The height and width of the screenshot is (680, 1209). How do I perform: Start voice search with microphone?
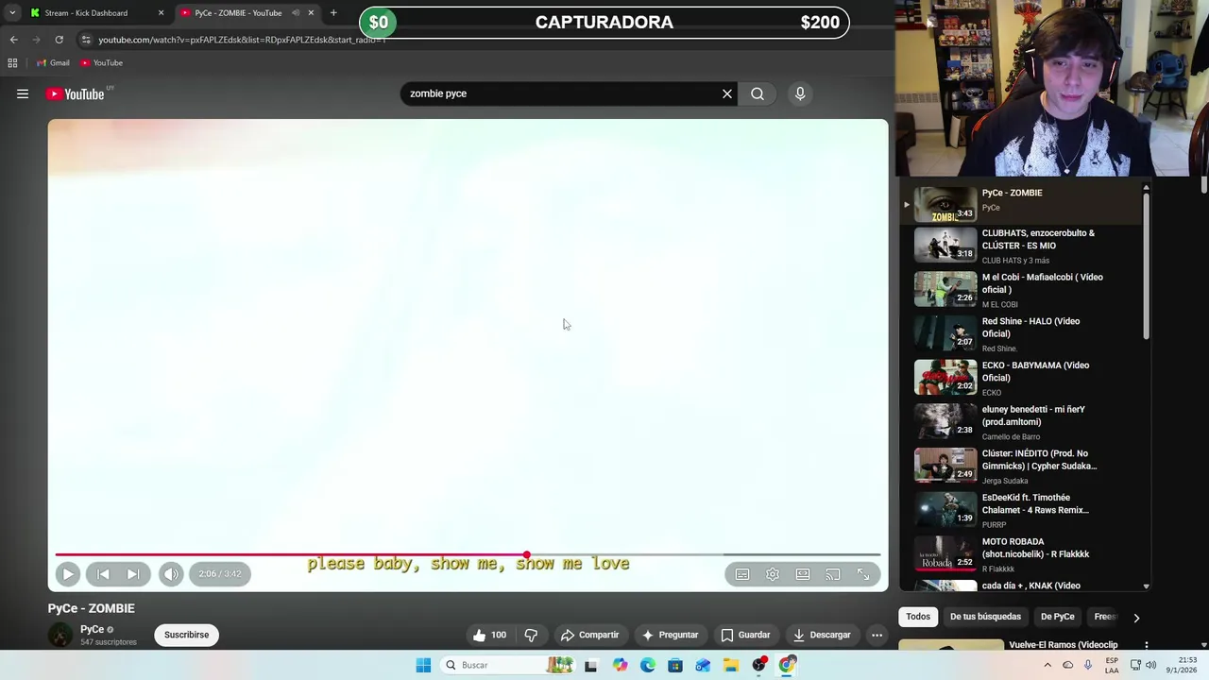click(800, 93)
